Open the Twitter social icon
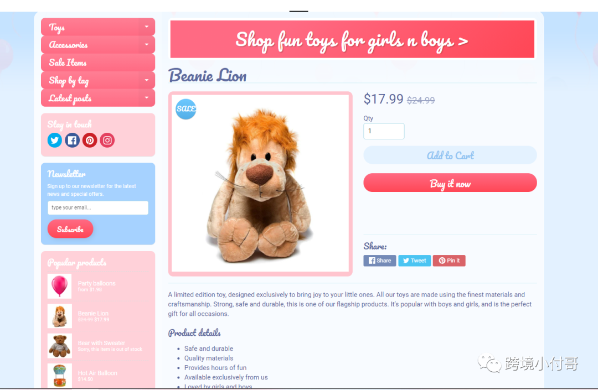598x390 pixels. point(54,140)
